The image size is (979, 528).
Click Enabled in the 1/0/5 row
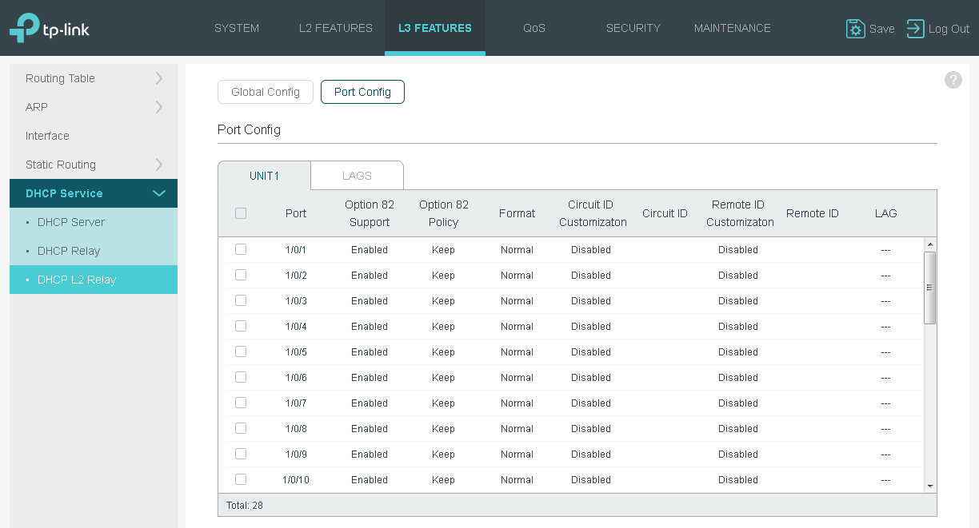click(370, 352)
